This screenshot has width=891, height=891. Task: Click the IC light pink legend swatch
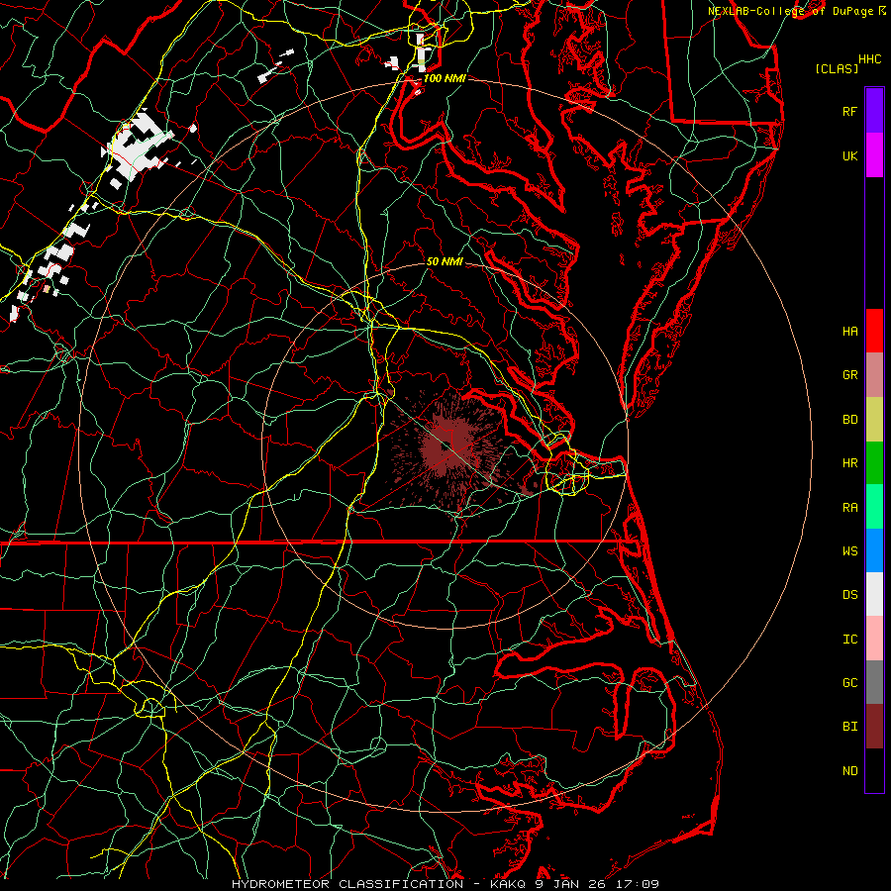(x=874, y=639)
